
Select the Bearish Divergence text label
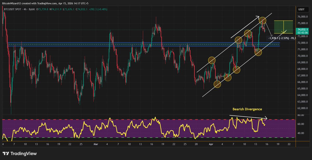247,109
